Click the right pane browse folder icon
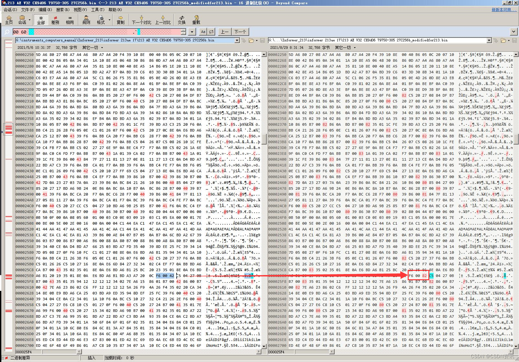The height and width of the screenshot is (362, 519). 503,40
